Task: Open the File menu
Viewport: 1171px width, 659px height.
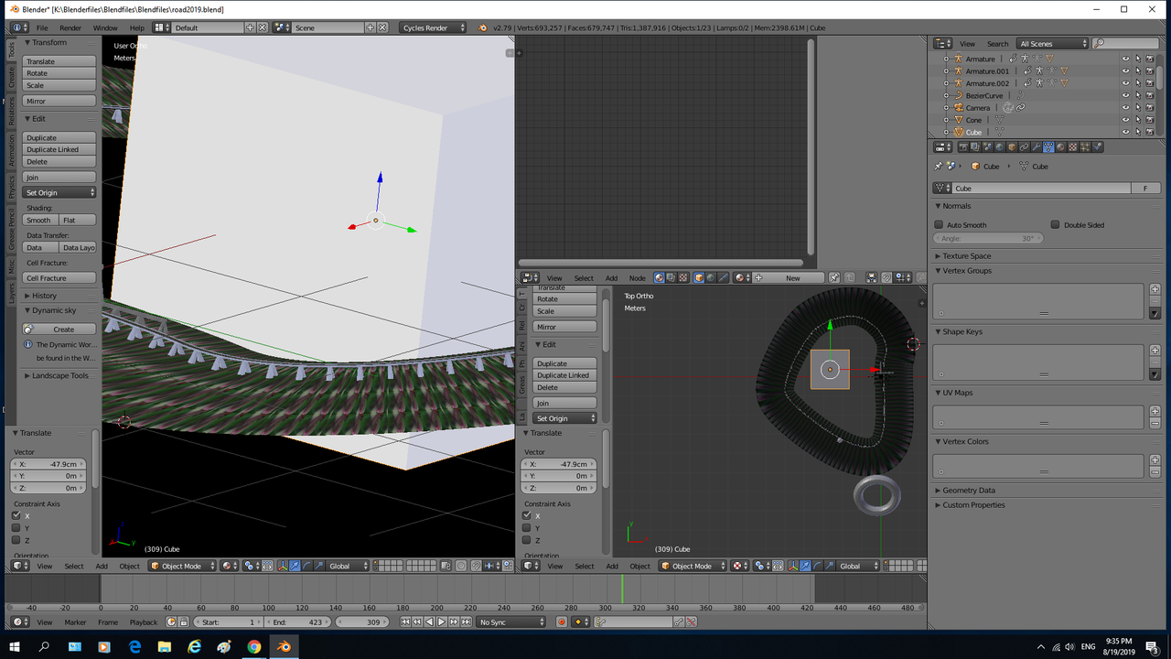Action: [42, 27]
